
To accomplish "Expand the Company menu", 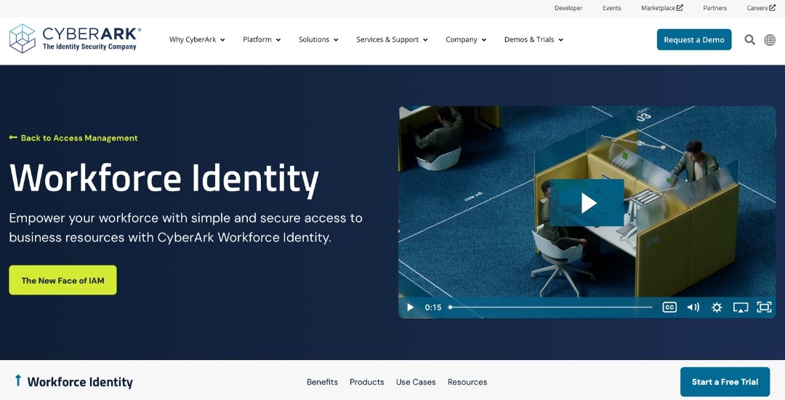I will [466, 39].
